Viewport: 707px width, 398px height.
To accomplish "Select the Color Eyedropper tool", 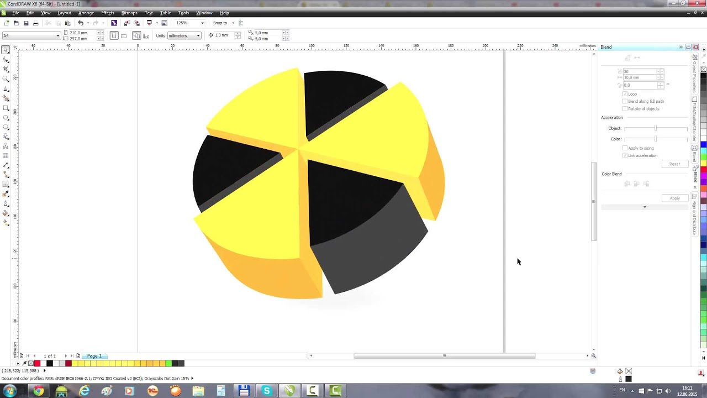I will click(x=6, y=194).
